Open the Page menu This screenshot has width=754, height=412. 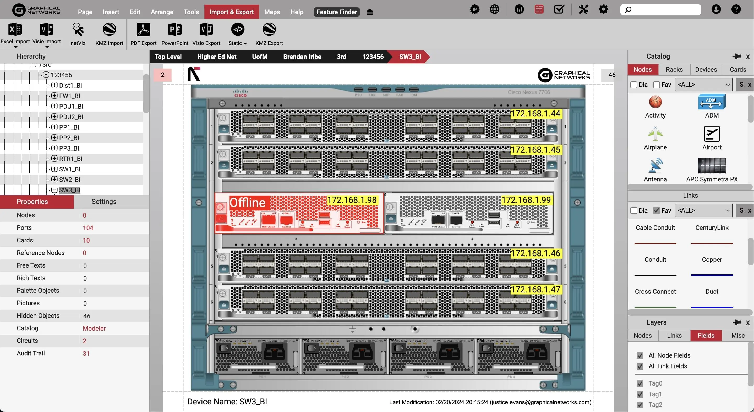(85, 12)
